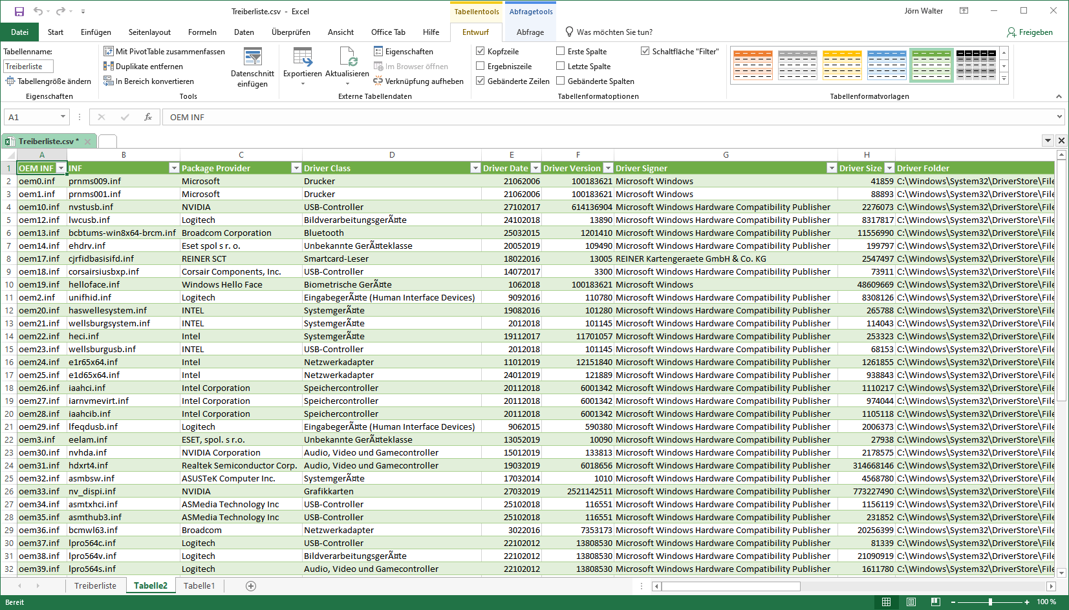This screenshot has width=1069, height=610.
Task: Toggle Gebänderte Spalten checkbox
Action: 561,81
